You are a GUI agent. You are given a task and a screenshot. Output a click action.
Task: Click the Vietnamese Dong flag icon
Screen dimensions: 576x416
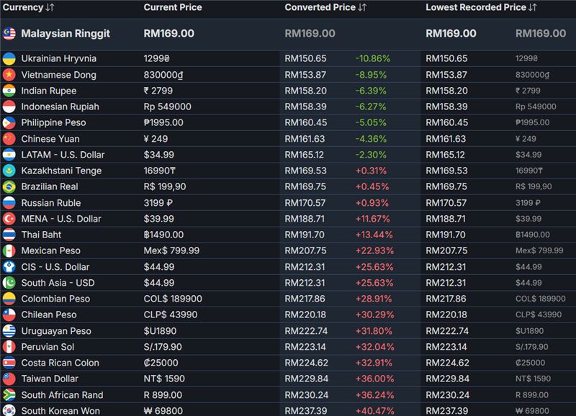pyautogui.click(x=9, y=75)
